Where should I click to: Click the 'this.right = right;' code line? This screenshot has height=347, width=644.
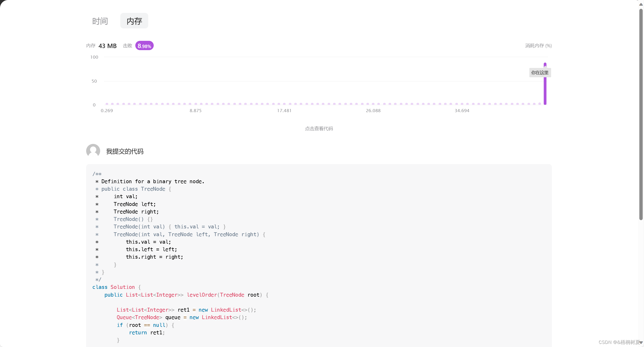click(x=154, y=257)
